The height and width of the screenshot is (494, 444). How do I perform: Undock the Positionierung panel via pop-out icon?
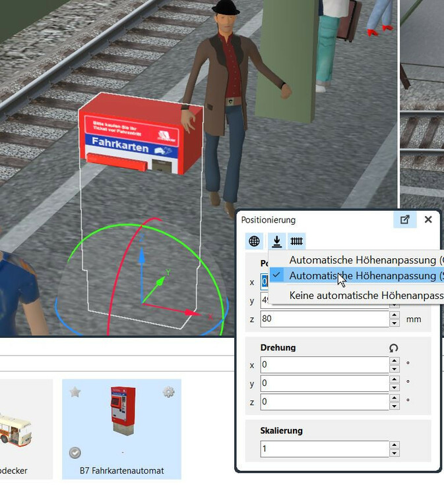[405, 220]
